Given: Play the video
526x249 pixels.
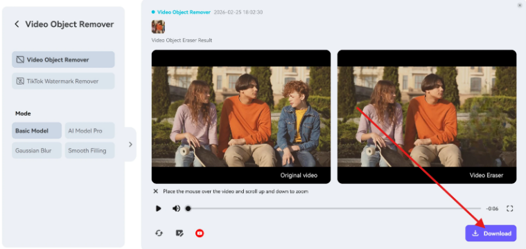Looking at the screenshot, I should click(158, 208).
